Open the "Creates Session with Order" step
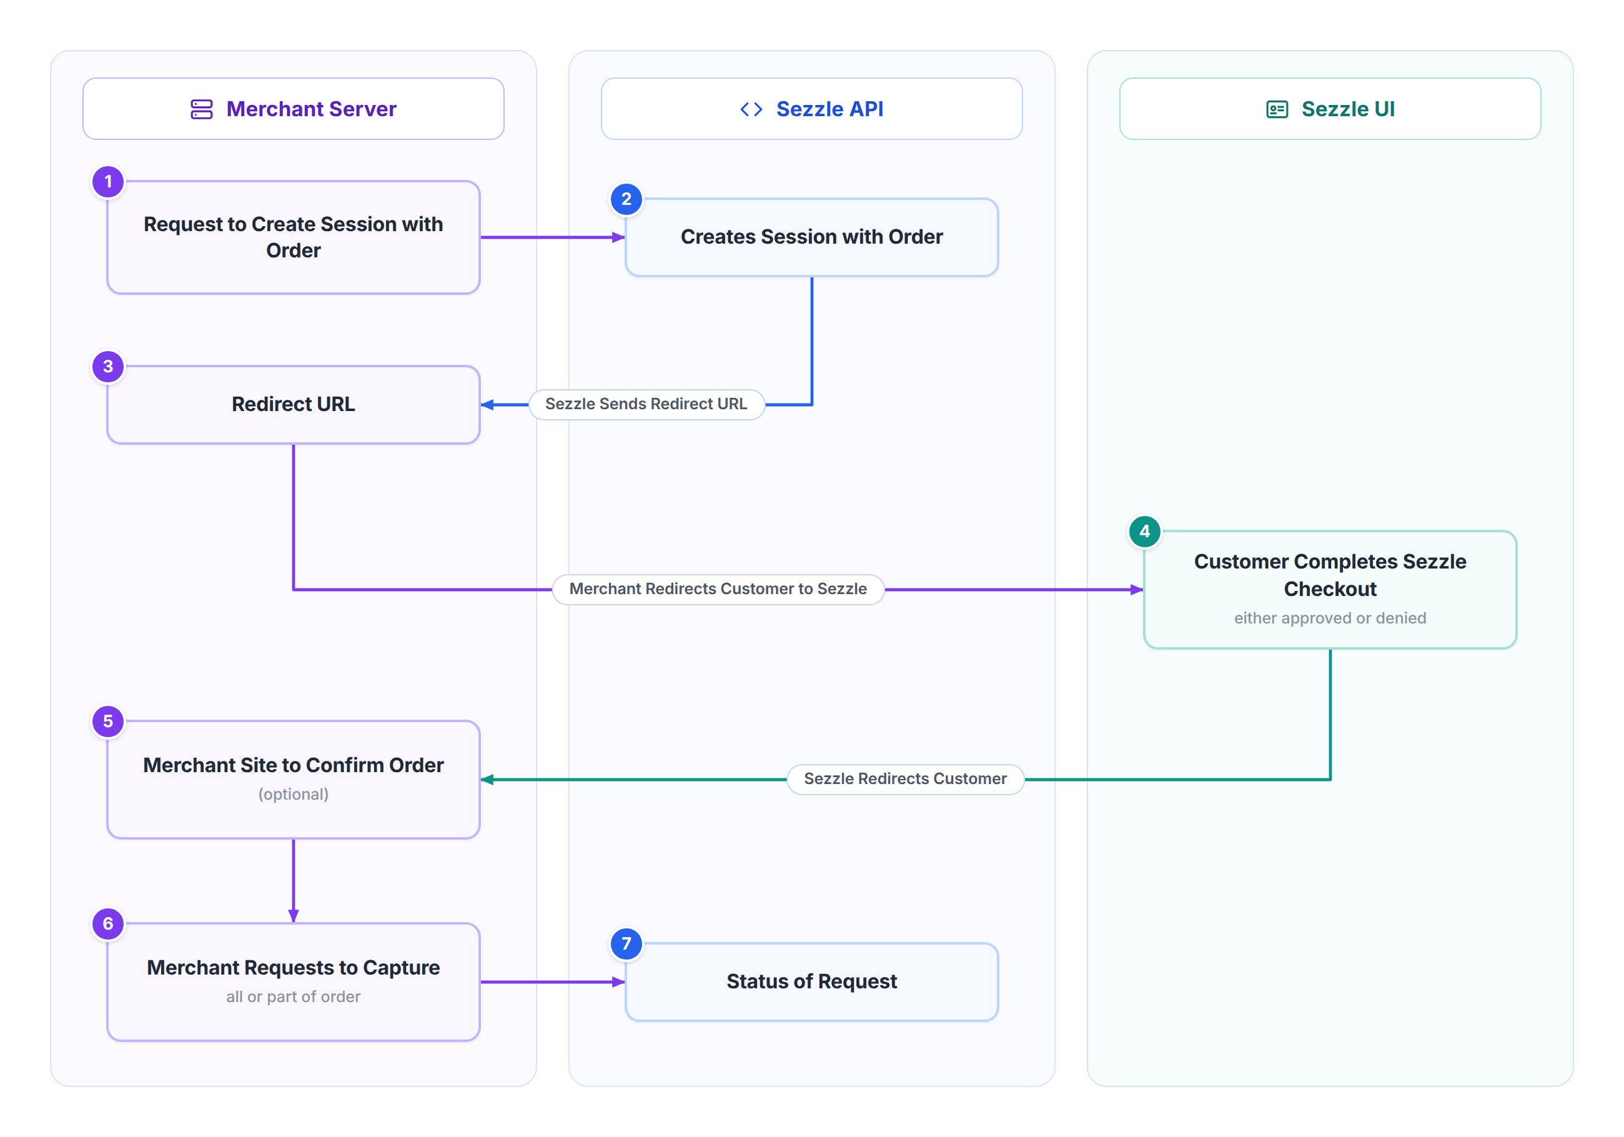Image resolution: width=1624 pixels, height=1137 pixels. click(x=812, y=237)
